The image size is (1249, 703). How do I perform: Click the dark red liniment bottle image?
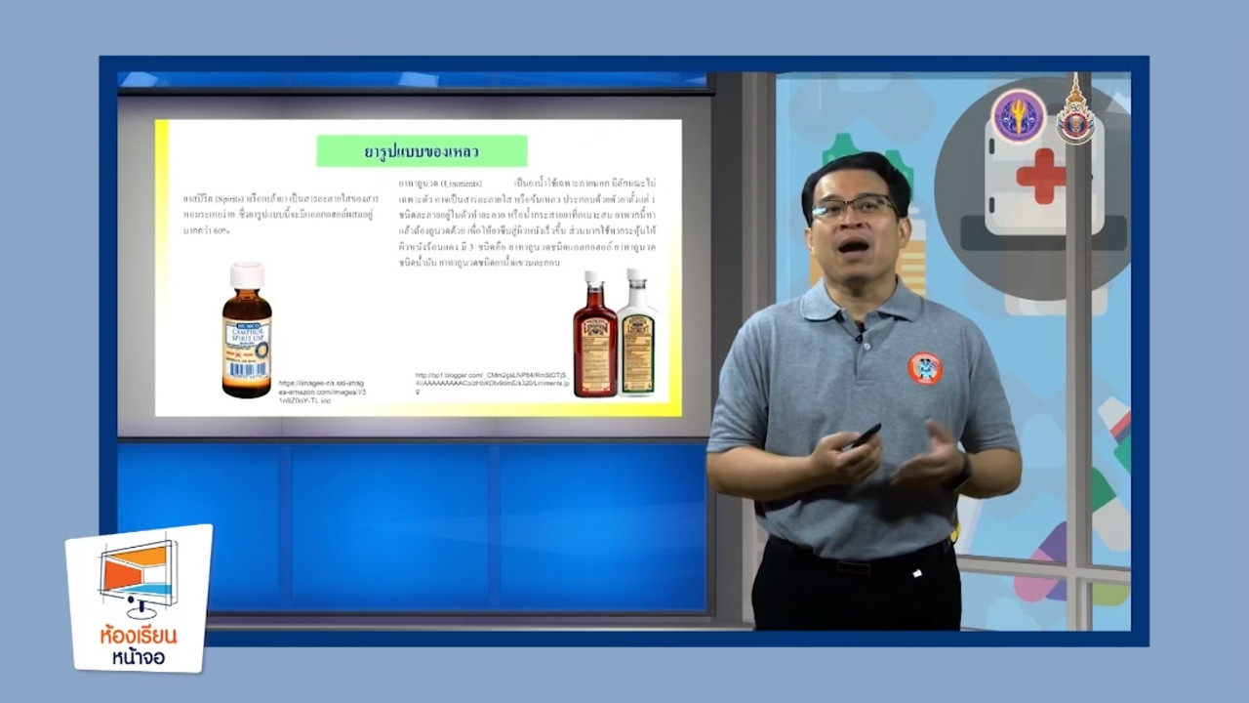pos(594,335)
